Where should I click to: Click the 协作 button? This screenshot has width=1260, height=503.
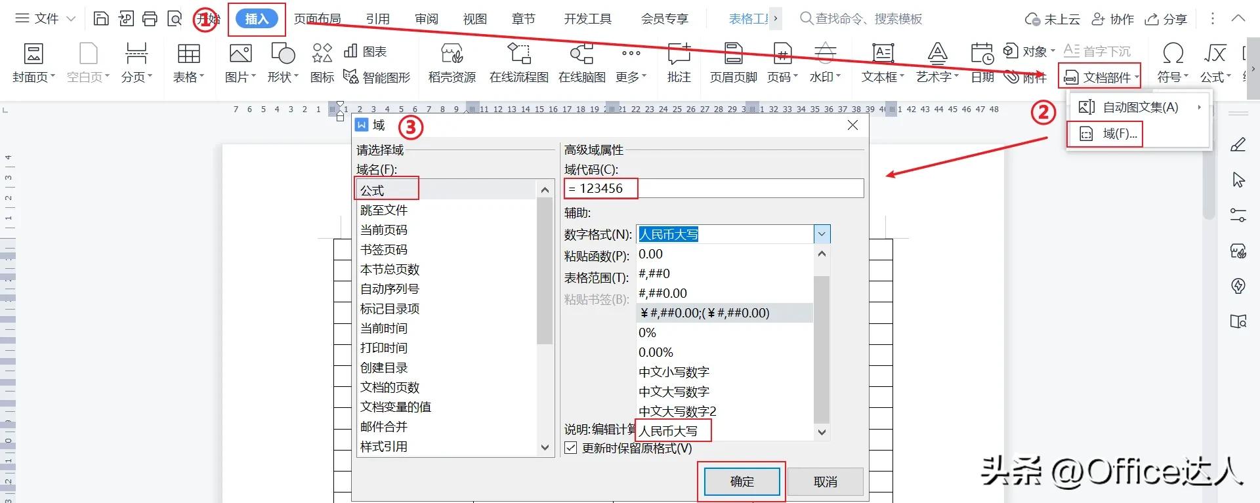pos(1112,19)
